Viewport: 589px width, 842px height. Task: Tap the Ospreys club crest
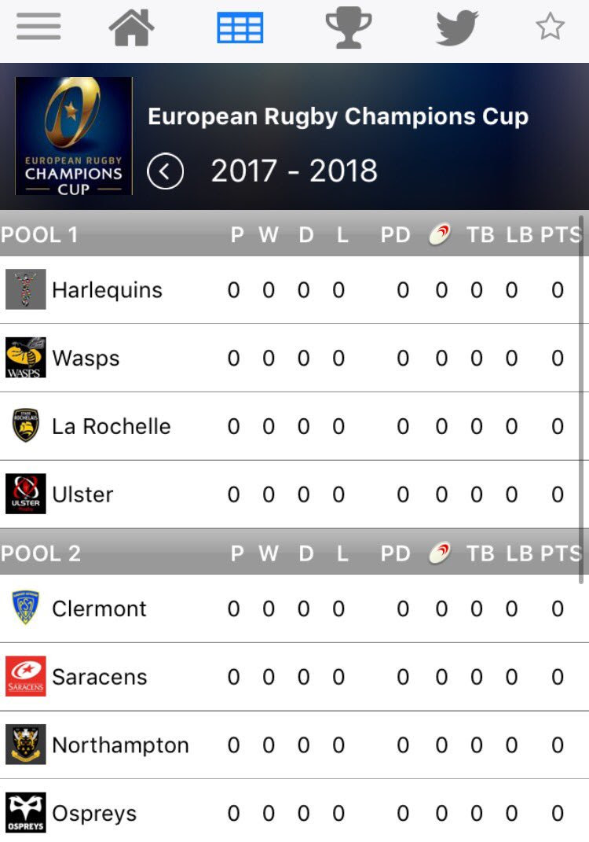click(x=26, y=813)
